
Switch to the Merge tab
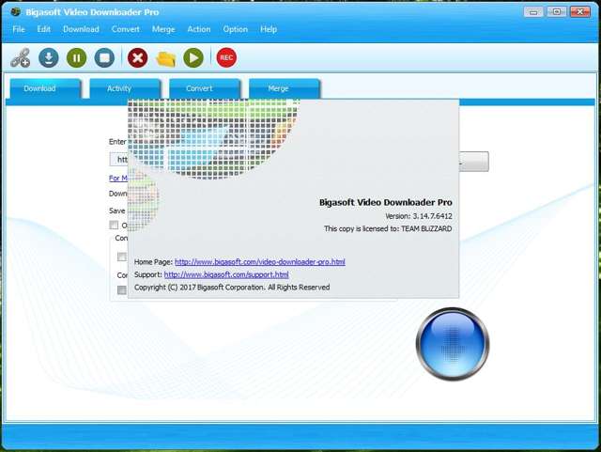pyautogui.click(x=285, y=88)
